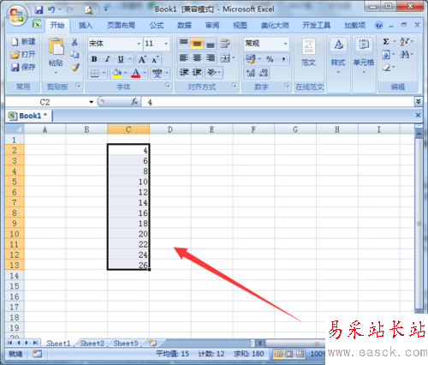Open font color dropdown arrow
Screen dimensions: 428x365
click(x=145, y=73)
